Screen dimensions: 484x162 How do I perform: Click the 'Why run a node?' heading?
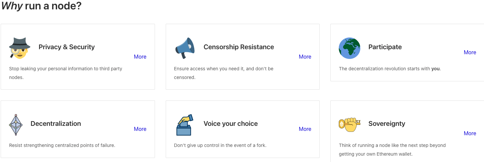(x=41, y=6)
